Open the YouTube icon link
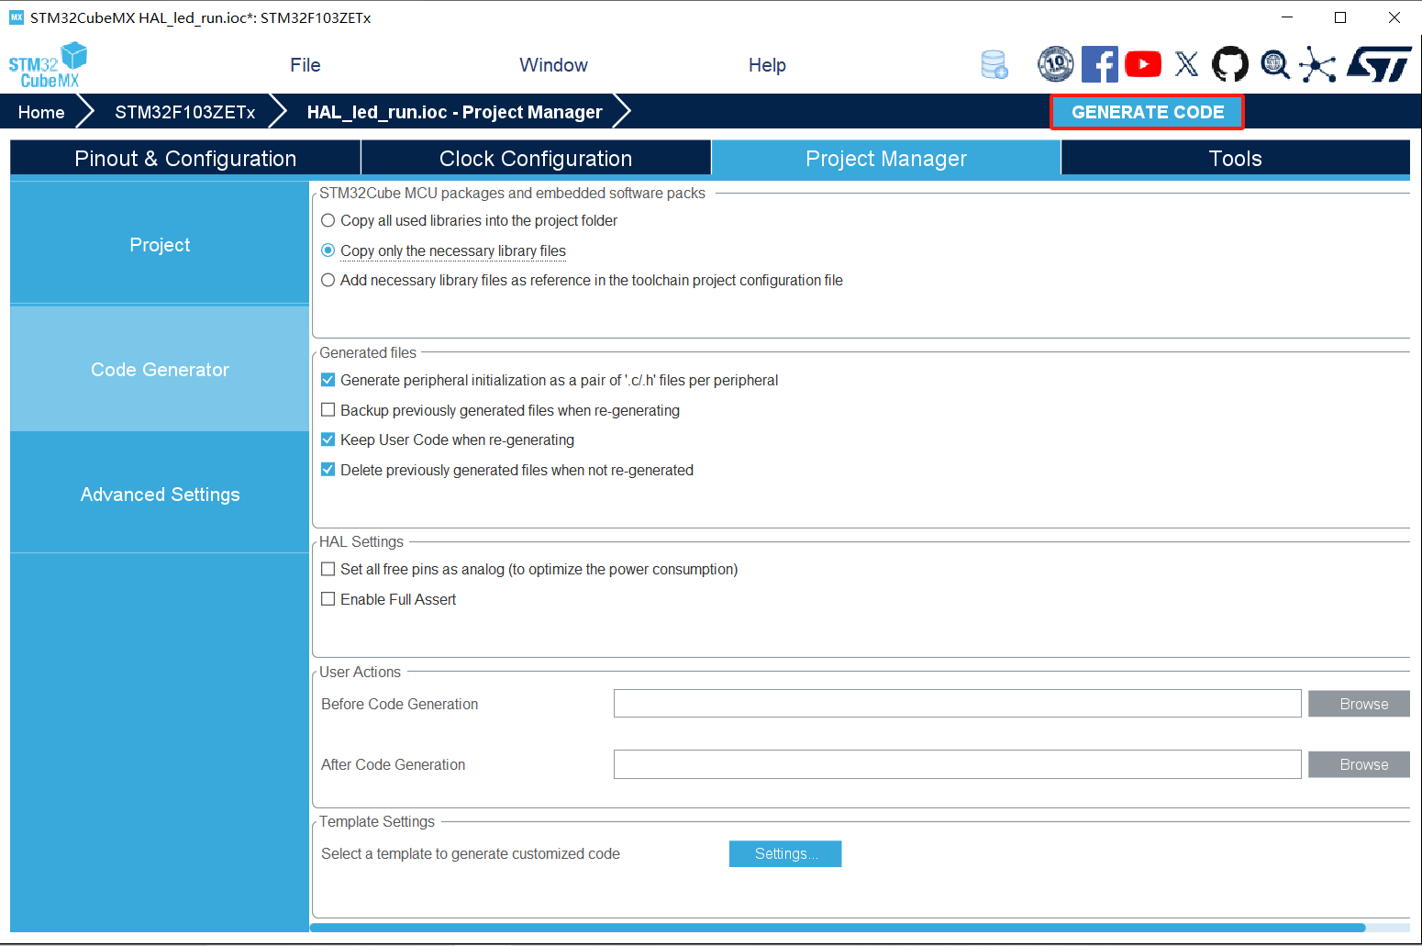 [1143, 64]
